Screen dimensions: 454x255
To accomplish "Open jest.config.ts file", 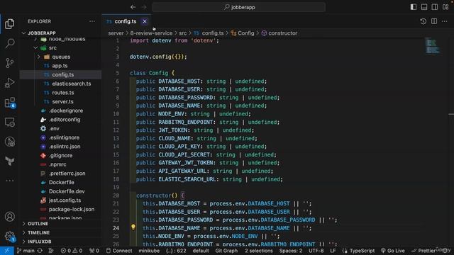I will click(x=65, y=200).
